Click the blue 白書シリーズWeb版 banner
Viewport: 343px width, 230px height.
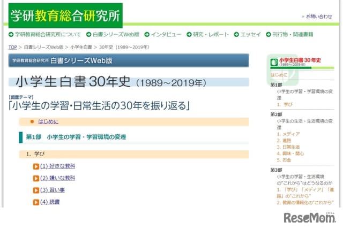[129, 60]
